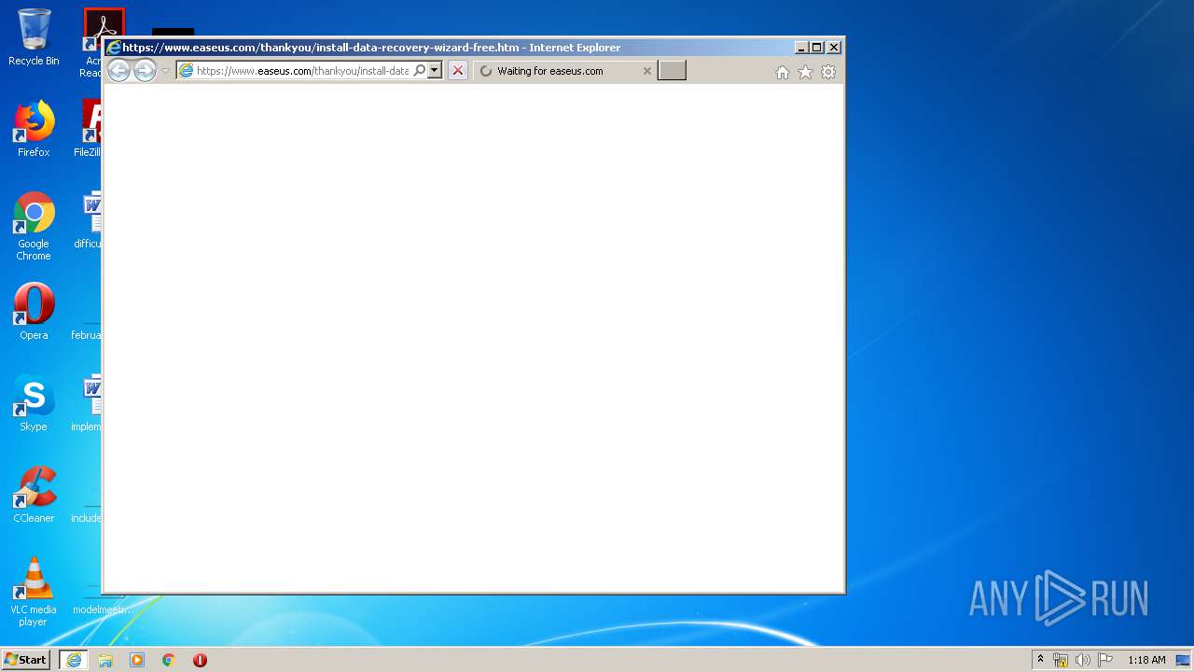Screen dimensions: 1194x672
Task: Select the Skype desktop shortcut
Action: point(34,403)
